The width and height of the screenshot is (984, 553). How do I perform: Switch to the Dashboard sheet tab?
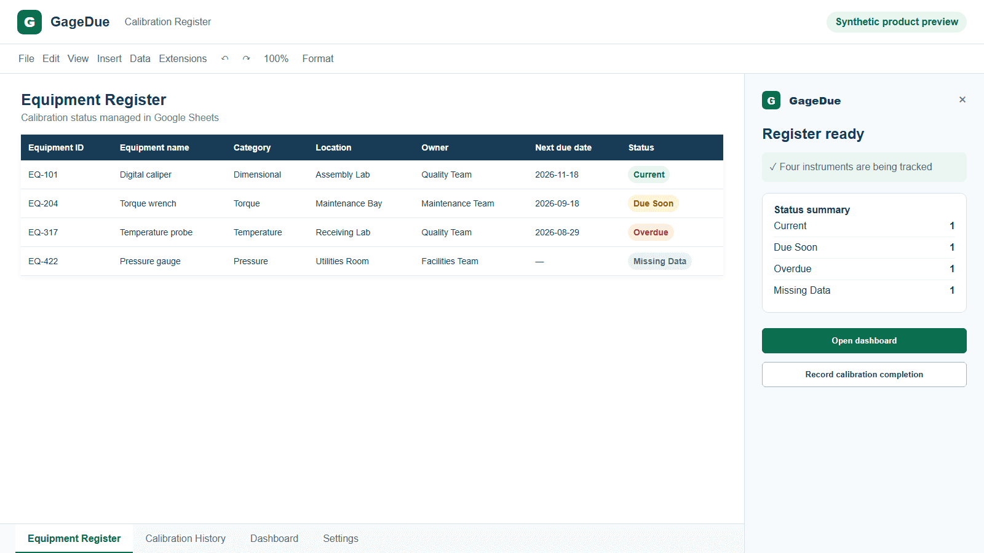[x=274, y=538]
